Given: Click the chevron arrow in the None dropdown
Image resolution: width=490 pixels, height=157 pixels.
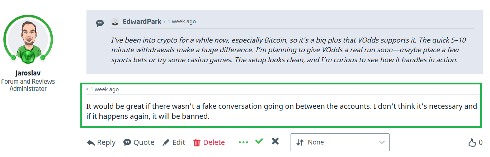Looking at the screenshot, I should 382,142.
